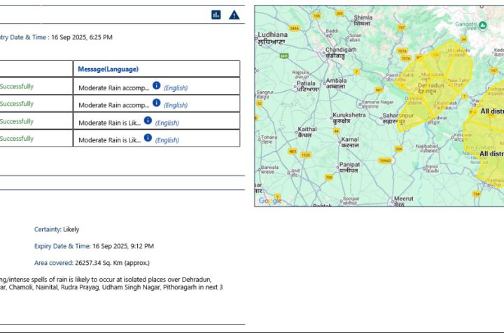Click the area value '26257.34 Sq. Km (approx.)'

(x=112, y=263)
